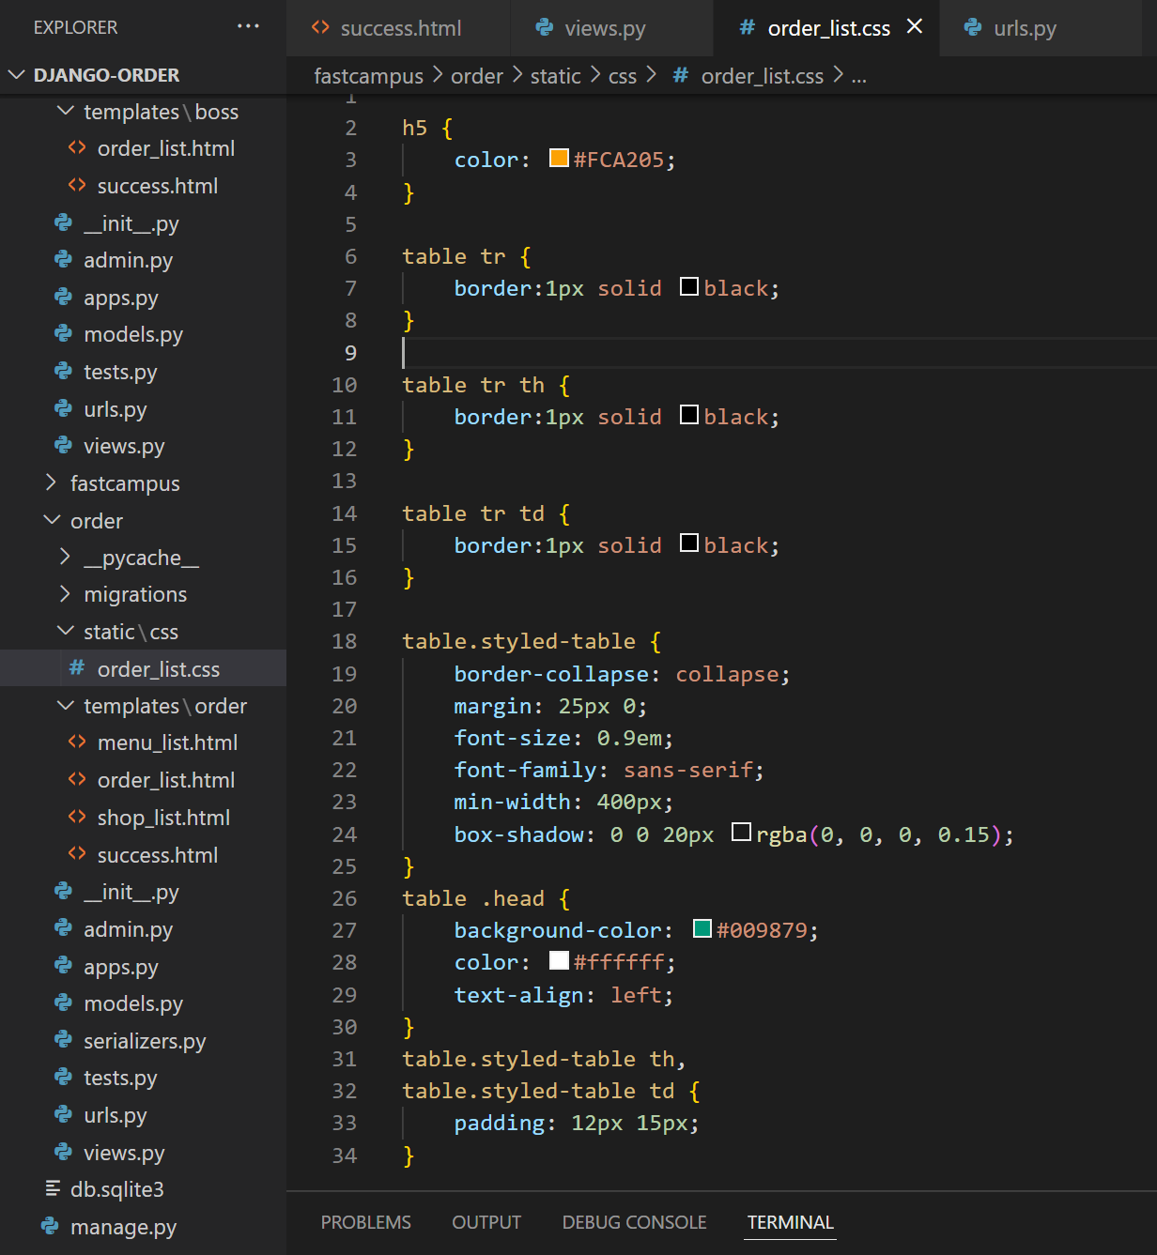This screenshot has height=1255, width=1157.
Task: Collapse the templates\boss folder
Action: click(x=66, y=111)
